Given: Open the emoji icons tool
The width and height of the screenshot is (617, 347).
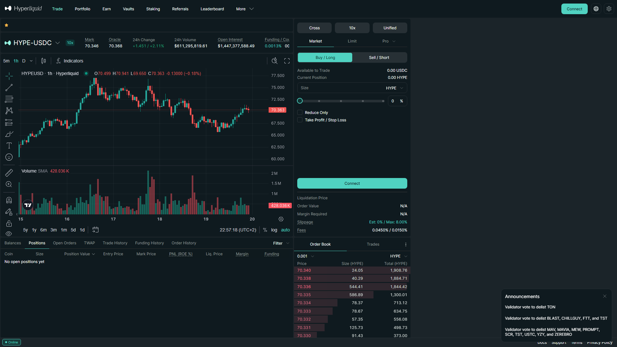Looking at the screenshot, I should click(x=9, y=157).
